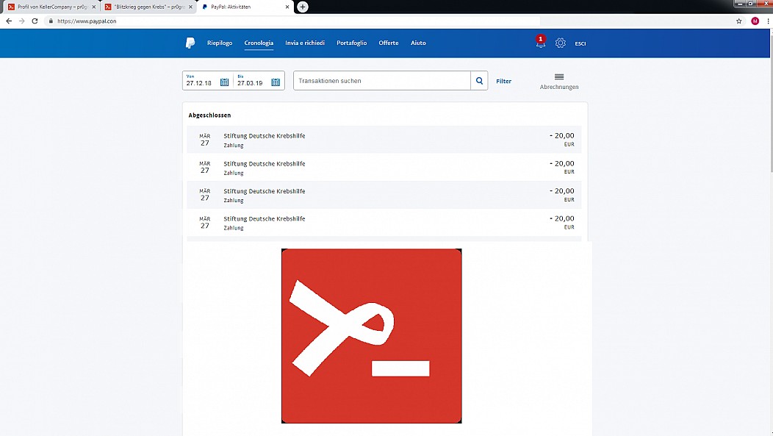Open the Filter link

(503, 81)
